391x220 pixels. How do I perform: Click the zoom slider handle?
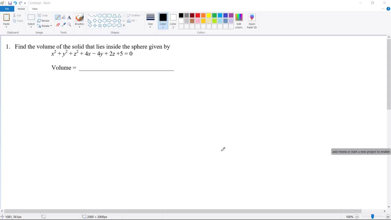pos(372,217)
